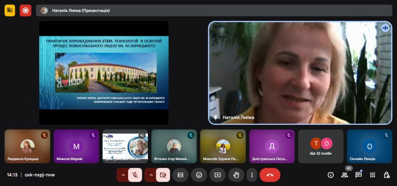The image size is (397, 186).
Task: Unpin using the pin icon by Наталія Липка
Action: [x=215, y=117]
